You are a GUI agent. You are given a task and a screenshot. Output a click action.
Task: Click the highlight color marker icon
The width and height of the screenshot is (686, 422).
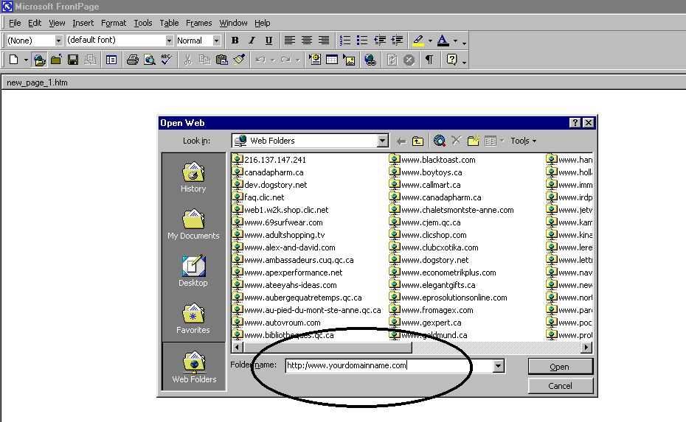click(x=418, y=41)
